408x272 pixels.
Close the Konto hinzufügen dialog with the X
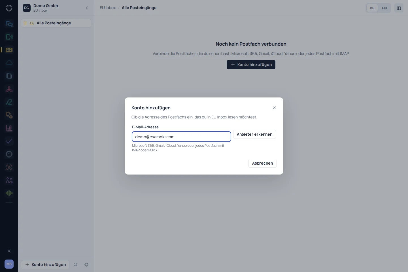pos(274,108)
